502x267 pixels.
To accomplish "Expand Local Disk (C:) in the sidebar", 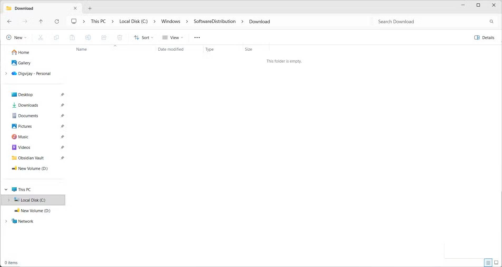I will click(x=9, y=200).
